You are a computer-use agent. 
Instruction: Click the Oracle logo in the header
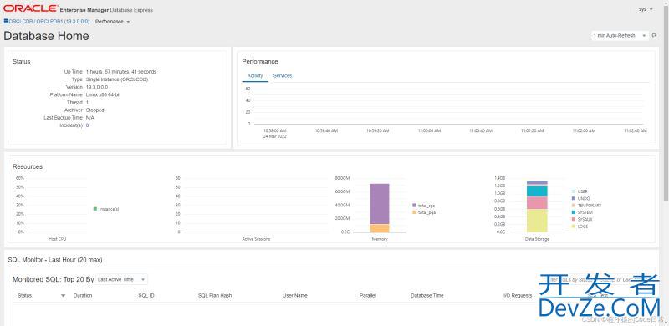pos(31,8)
